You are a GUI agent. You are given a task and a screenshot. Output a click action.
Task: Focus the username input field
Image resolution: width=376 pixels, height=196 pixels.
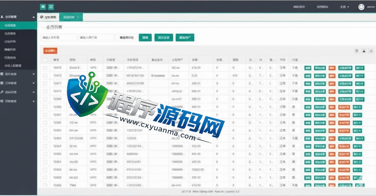[x=96, y=38]
